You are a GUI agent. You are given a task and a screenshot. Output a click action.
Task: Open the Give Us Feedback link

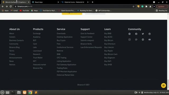coord(87,34)
